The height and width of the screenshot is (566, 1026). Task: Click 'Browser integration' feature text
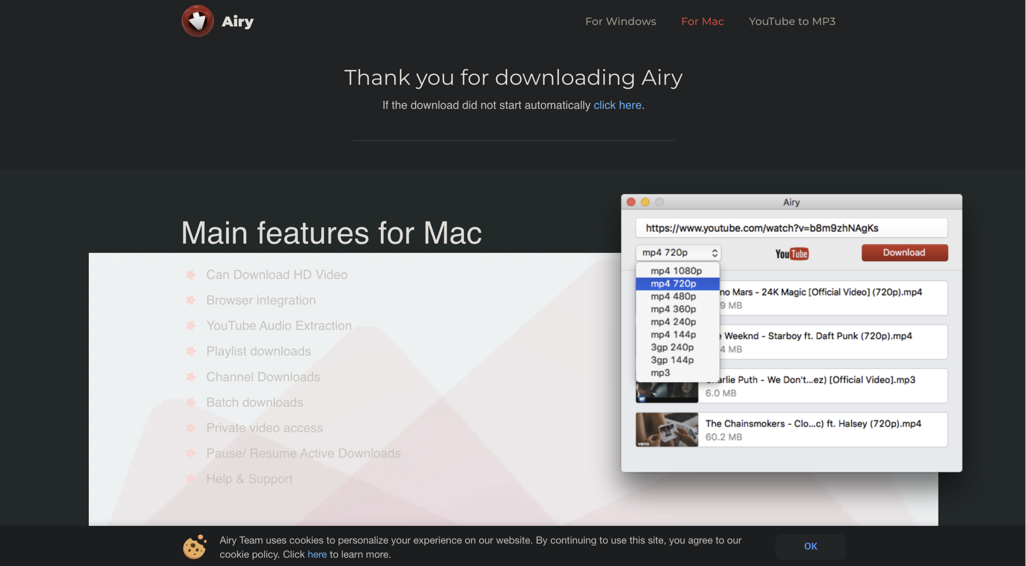(x=261, y=300)
